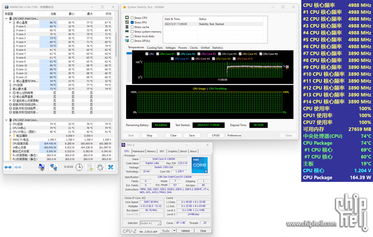Click the HWiNFO network computers icon

click(53, 167)
